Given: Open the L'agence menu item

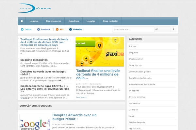Looking at the screenshot, I should point(34,21).
